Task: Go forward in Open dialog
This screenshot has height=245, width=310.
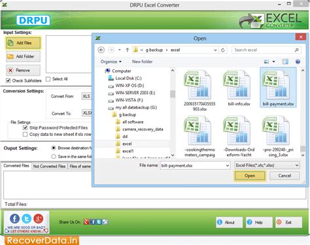Action: coord(111,50)
